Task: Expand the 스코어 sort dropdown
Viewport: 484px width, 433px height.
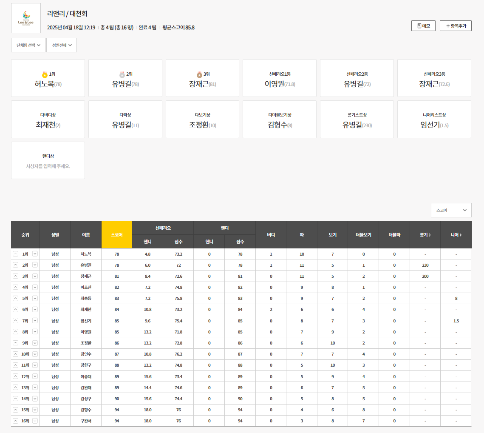Action: [x=451, y=210]
